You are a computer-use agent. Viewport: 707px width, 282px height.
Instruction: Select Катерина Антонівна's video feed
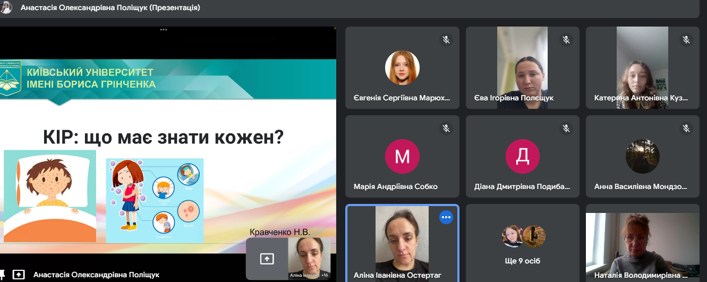(x=642, y=67)
